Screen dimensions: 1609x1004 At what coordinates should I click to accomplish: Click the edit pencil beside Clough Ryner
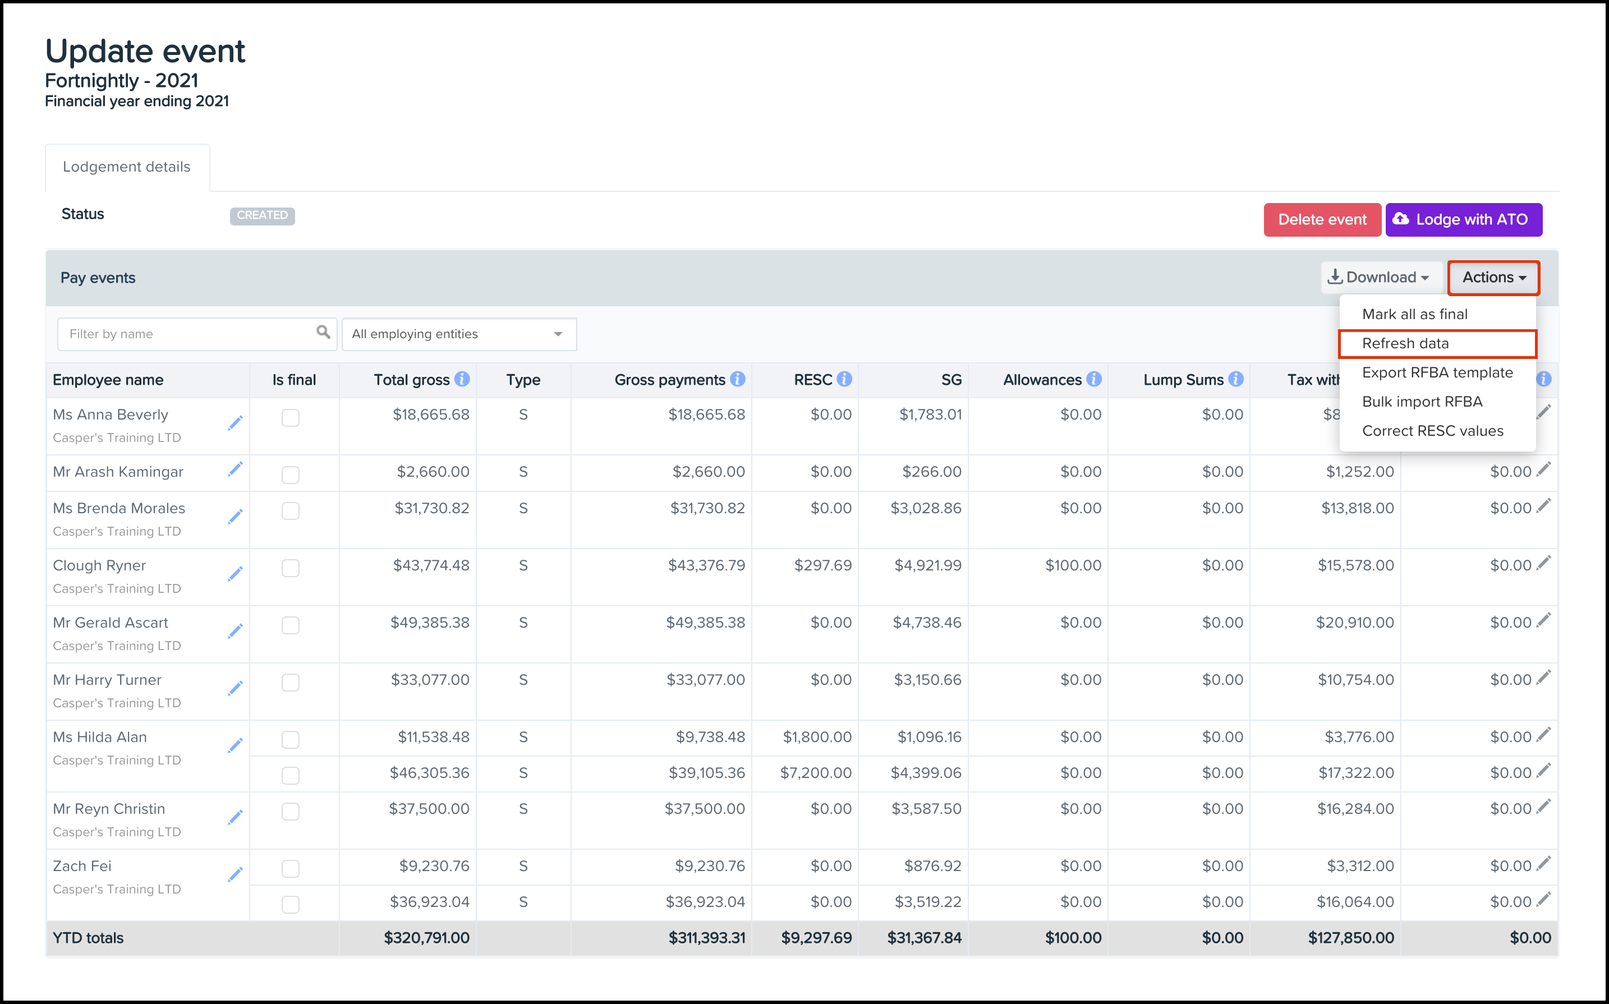(x=235, y=573)
